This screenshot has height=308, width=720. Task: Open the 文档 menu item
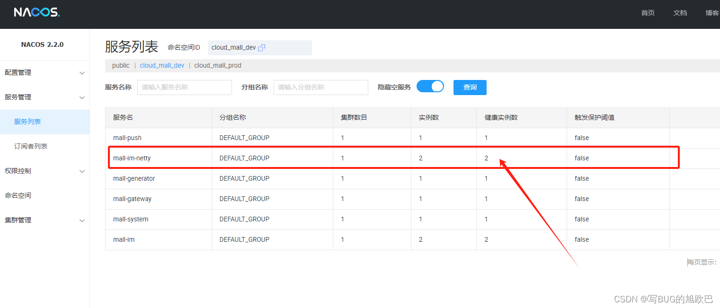pos(680,13)
